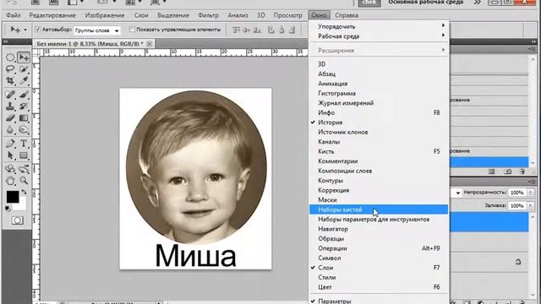Expand the Рабочая среда submenu
Screen dimensions: 541x304
coord(379,36)
